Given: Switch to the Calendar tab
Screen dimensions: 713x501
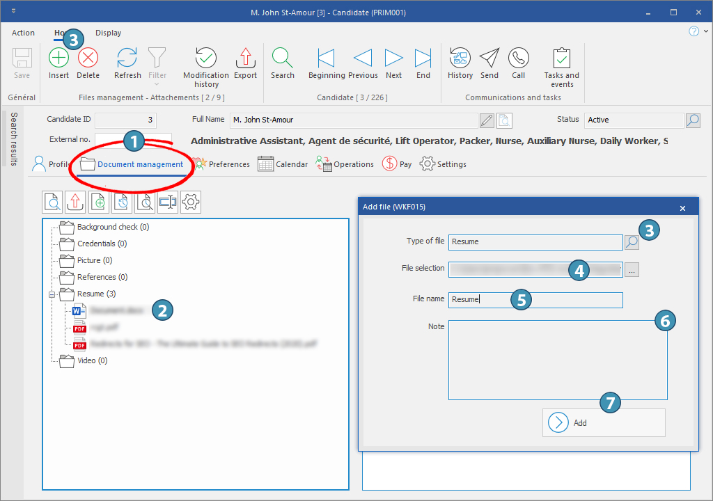Looking at the screenshot, I should (283, 164).
